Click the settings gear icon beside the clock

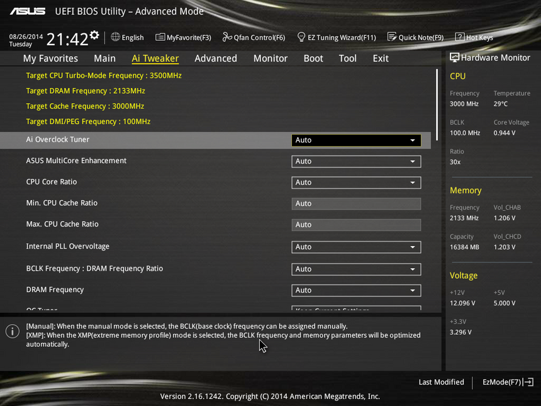coord(94,35)
